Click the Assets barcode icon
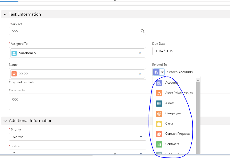 (159, 103)
